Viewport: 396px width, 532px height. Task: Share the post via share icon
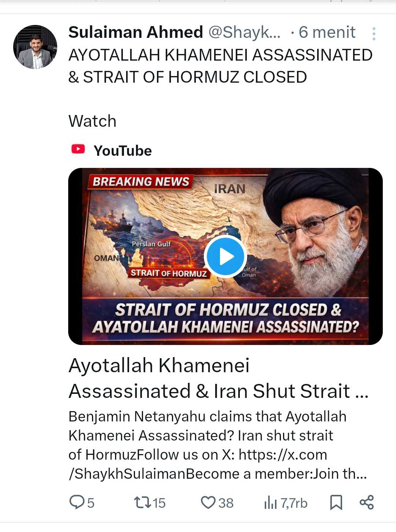[x=367, y=502]
